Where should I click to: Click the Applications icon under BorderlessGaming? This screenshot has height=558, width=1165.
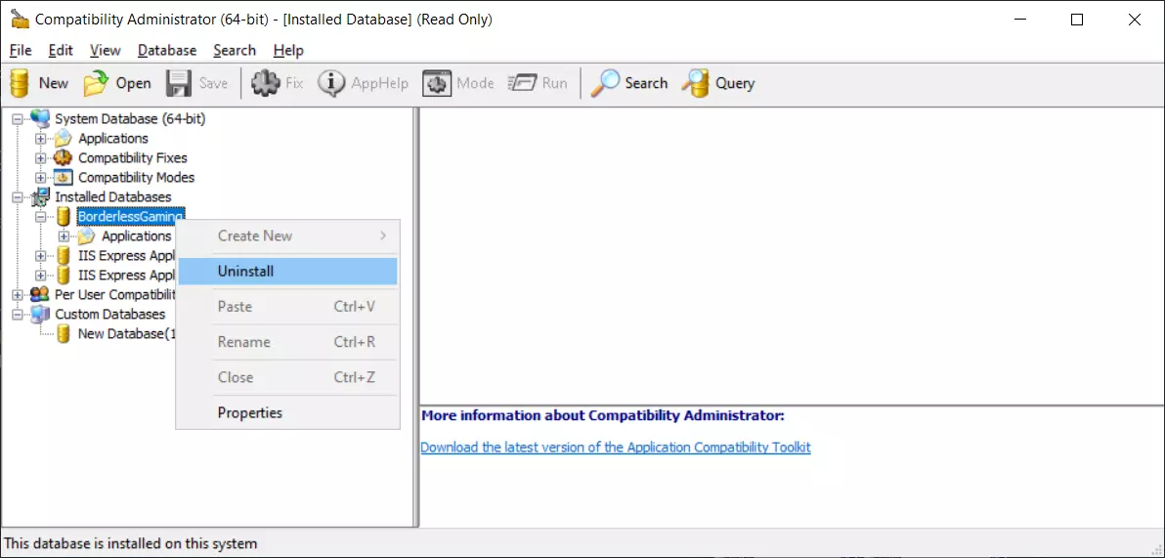pyautogui.click(x=87, y=236)
